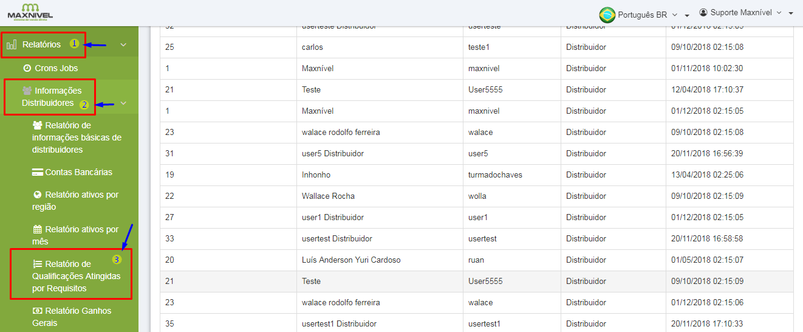The width and height of the screenshot is (803, 332).
Task: Click the Relatórios bar chart icon
Action: coord(12,44)
